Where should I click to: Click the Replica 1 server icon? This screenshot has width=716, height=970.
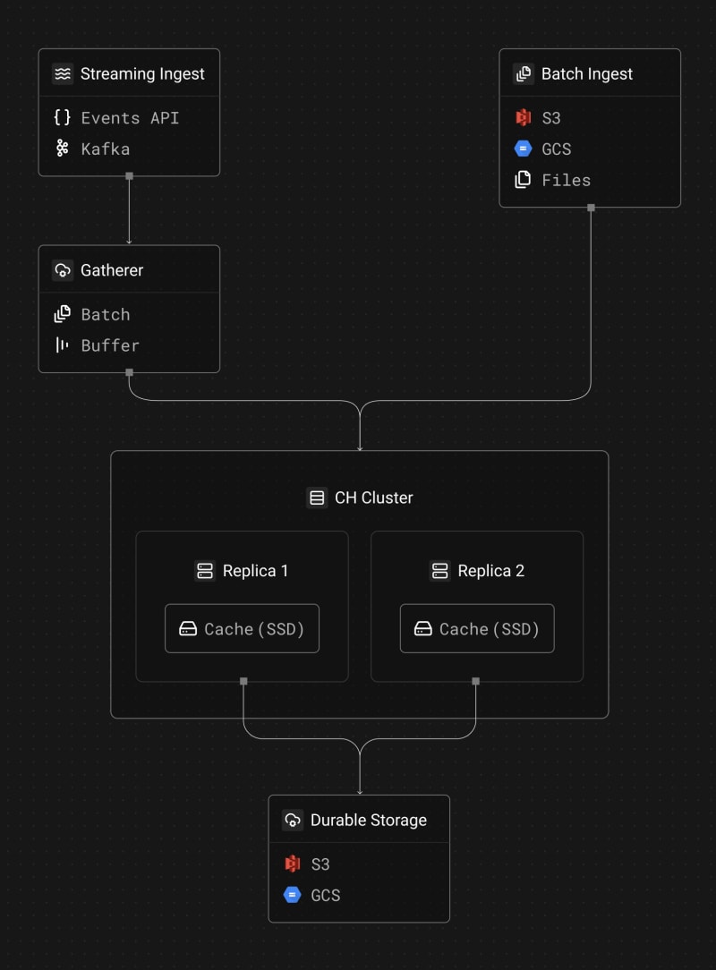(205, 571)
